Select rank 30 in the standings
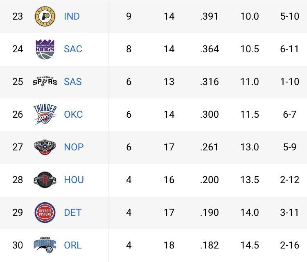The width and height of the screenshot is (307, 262). coord(18,245)
